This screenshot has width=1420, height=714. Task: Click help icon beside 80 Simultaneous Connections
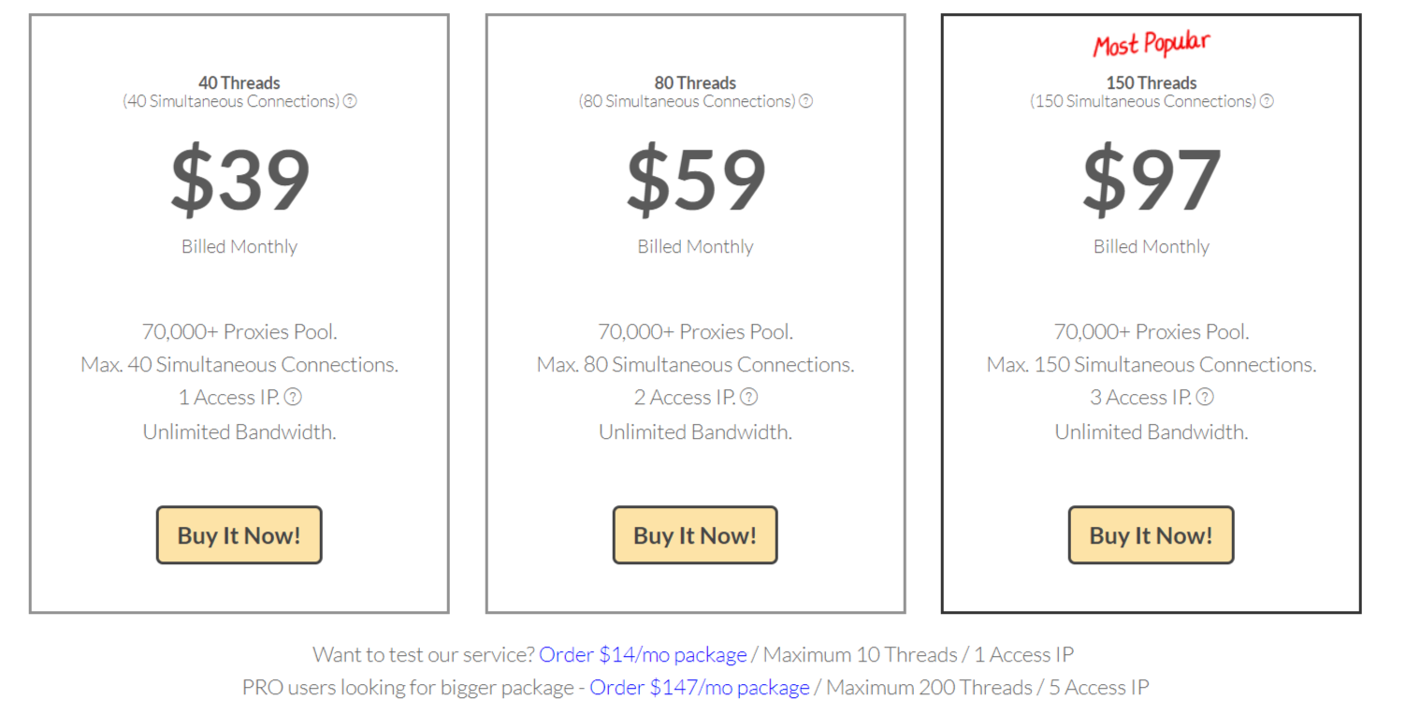pos(805,101)
